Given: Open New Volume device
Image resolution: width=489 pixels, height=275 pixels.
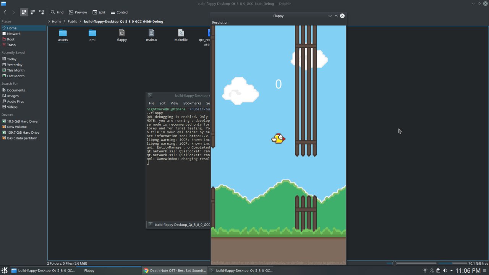Looking at the screenshot, I should pyautogui.click(x=23, y=127).
